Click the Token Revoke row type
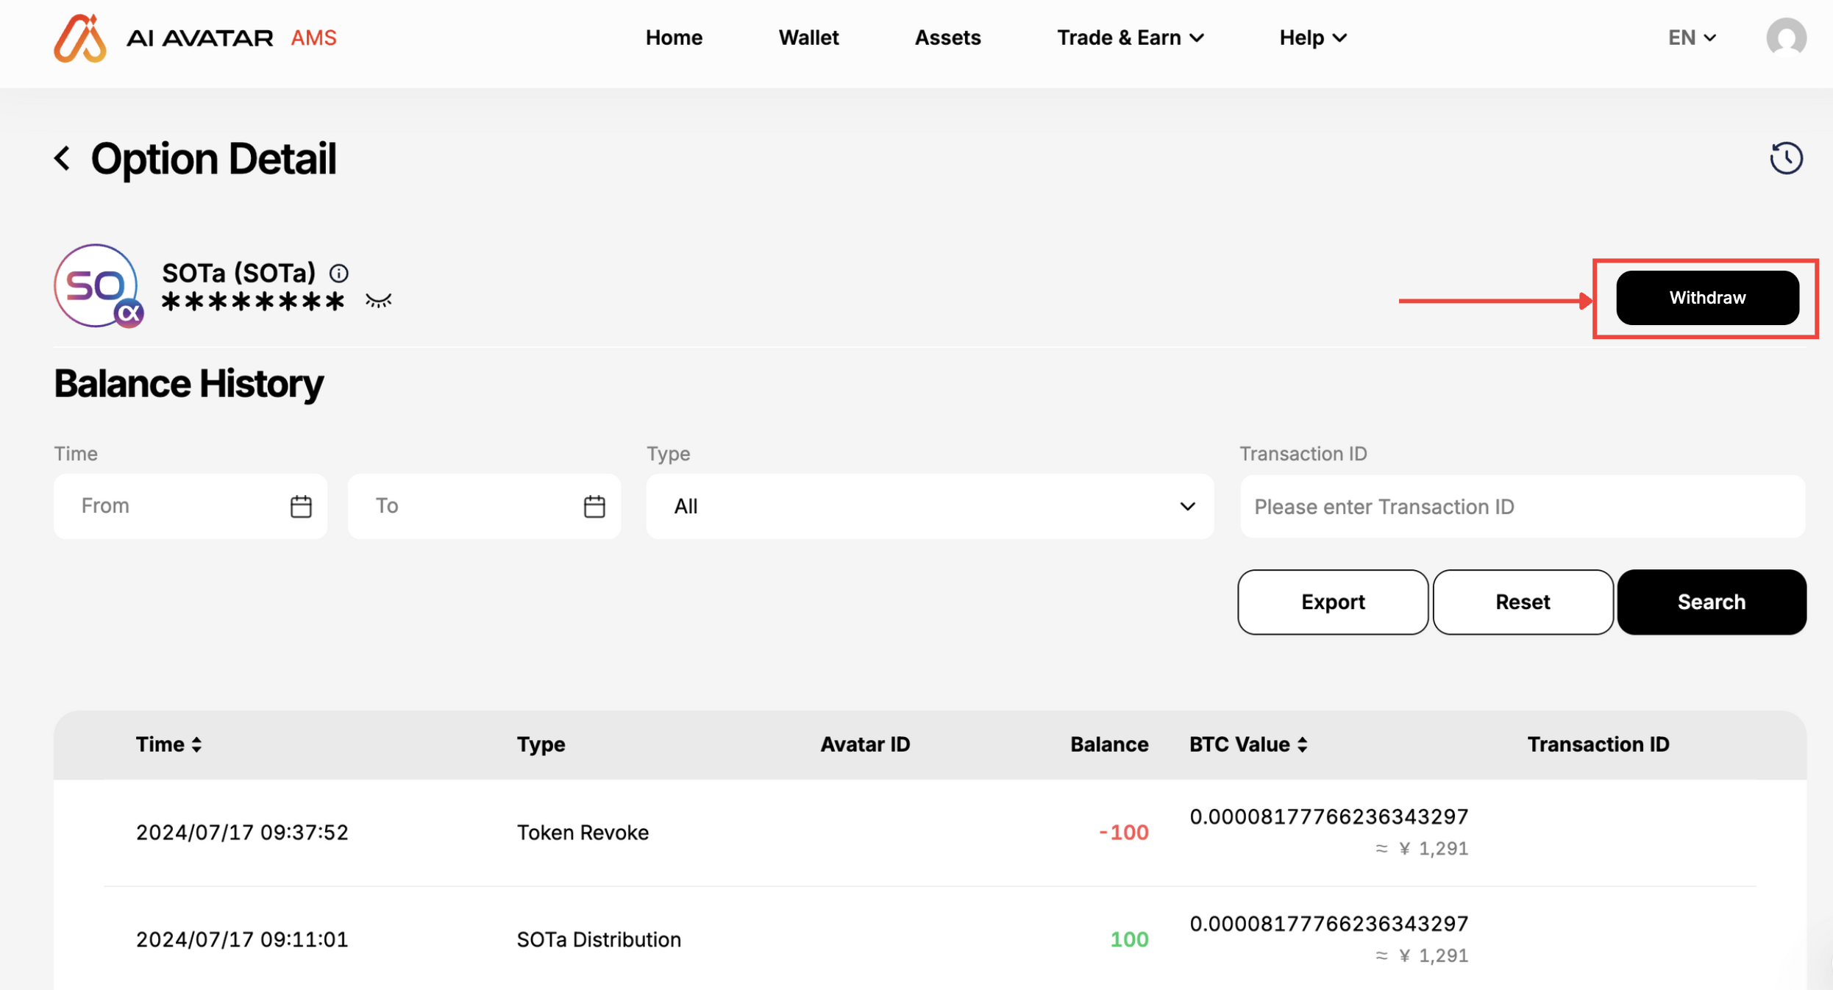 click(583, 833)
